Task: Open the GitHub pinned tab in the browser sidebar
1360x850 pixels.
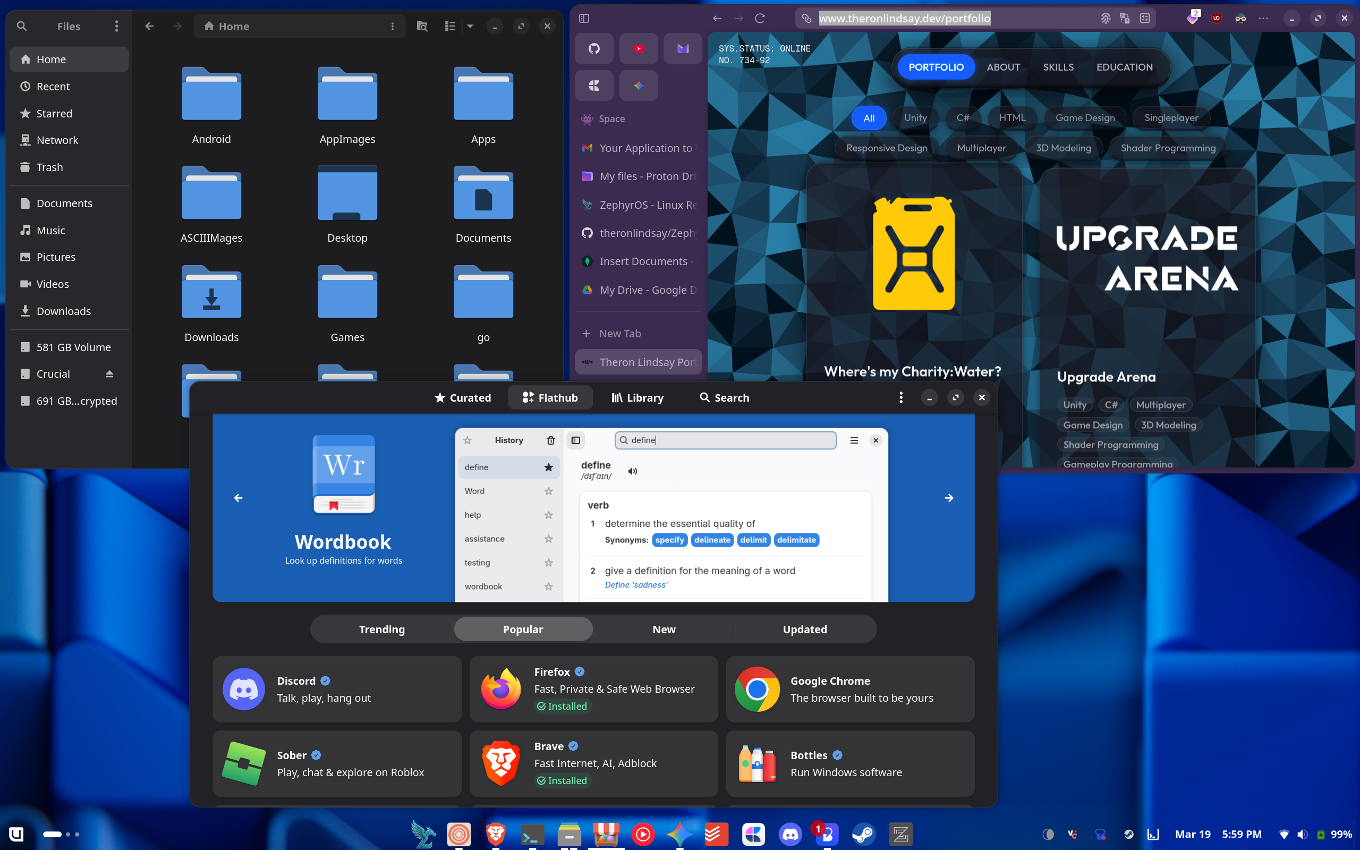Action: click(594, 48)
